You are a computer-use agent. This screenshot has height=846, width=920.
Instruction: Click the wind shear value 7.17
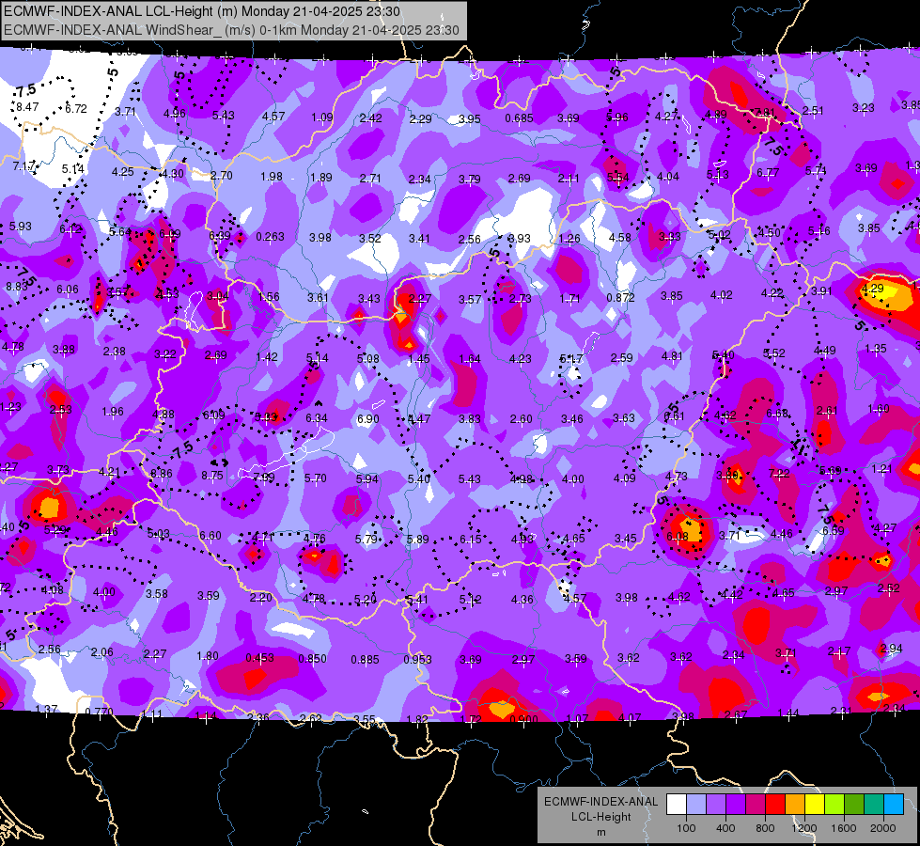(24, 166)
